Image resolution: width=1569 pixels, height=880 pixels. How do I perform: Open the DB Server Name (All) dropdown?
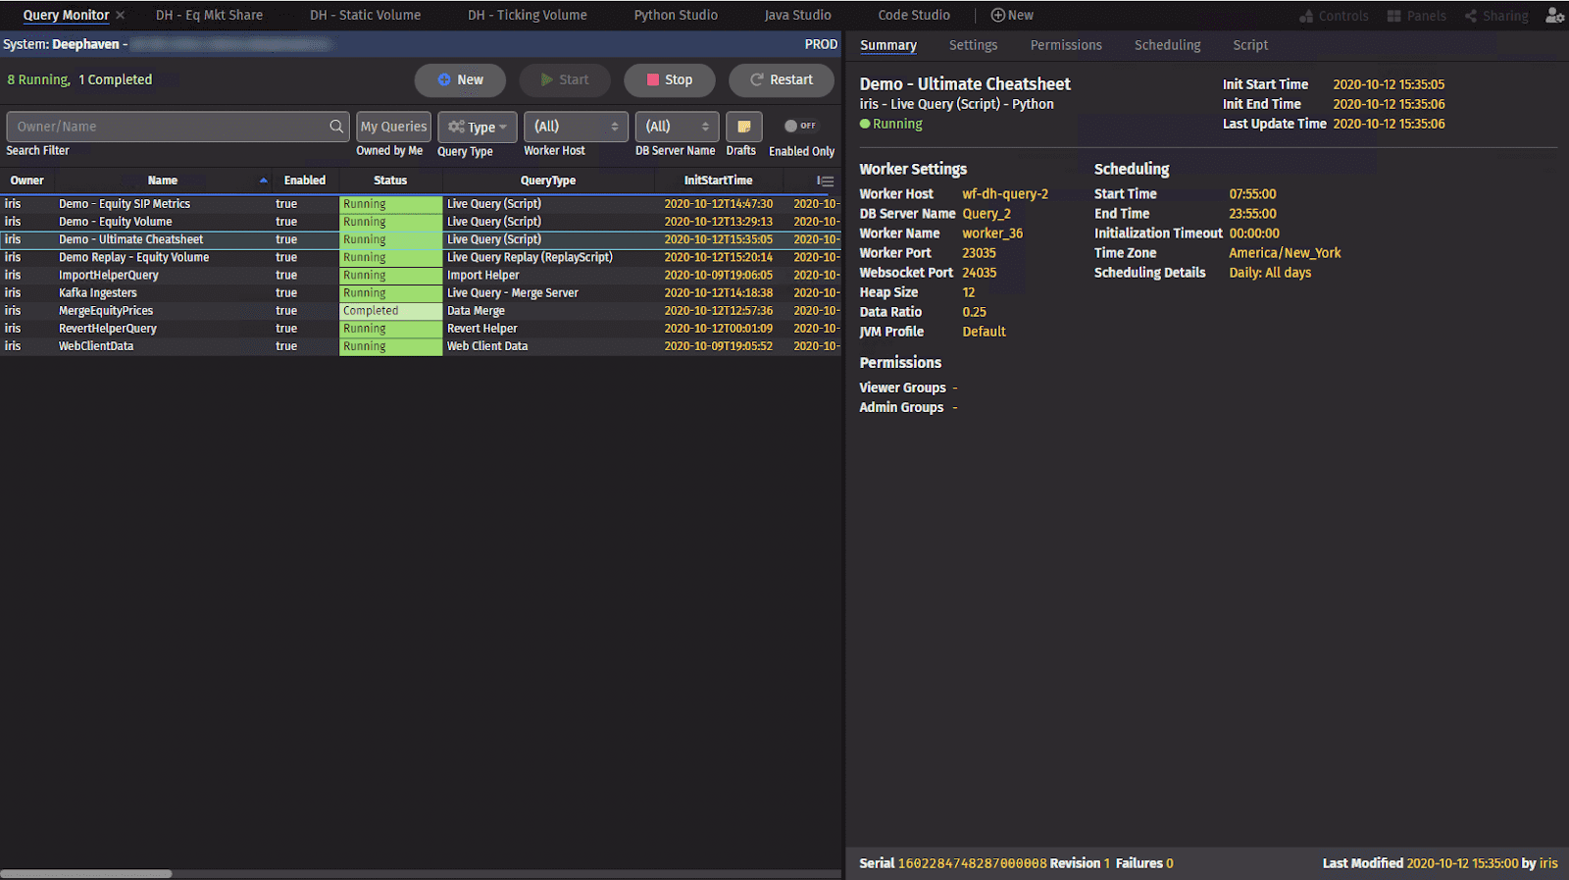pyautogui.click(x=677, y=127)
